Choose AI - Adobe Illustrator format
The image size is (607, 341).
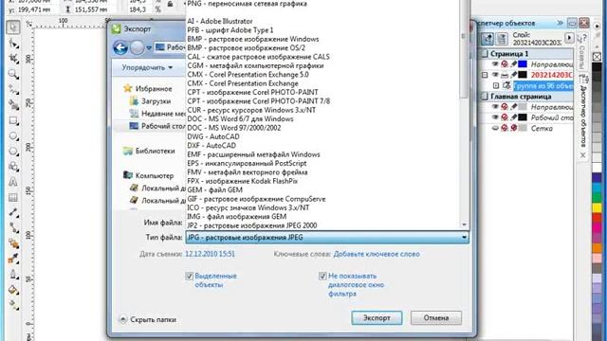(x=220, y=21)
